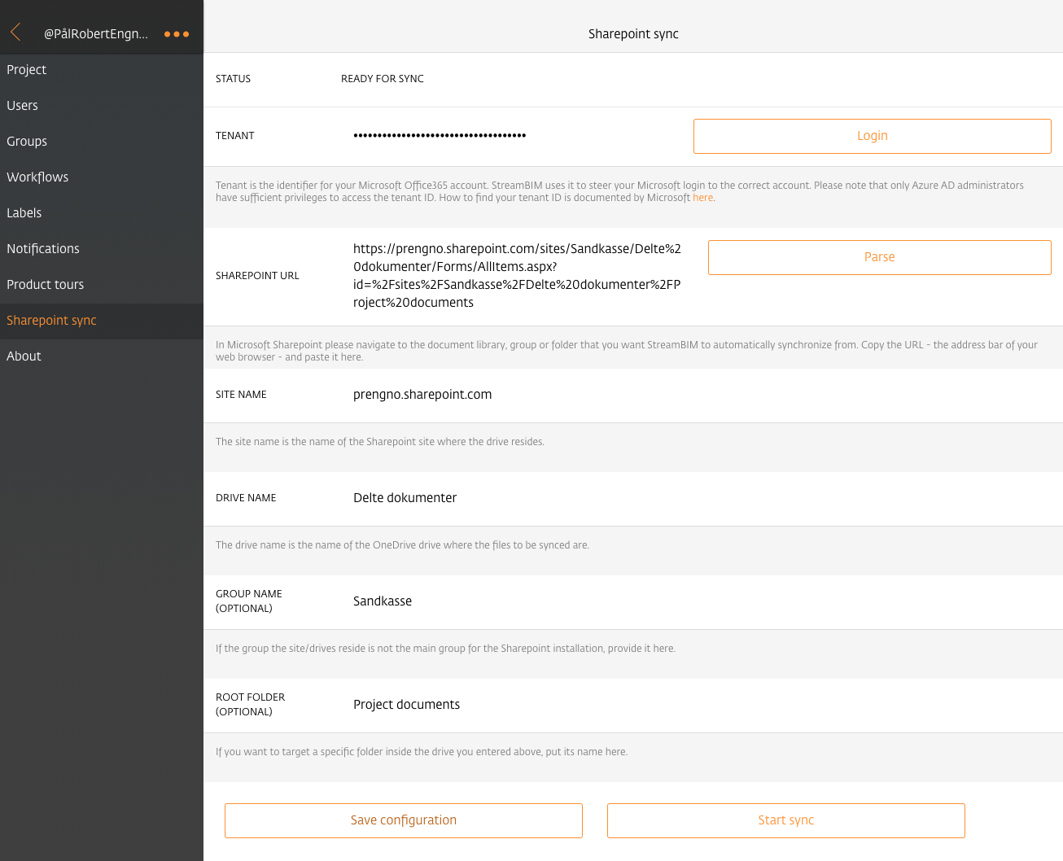Click the Sharepoint sync page heading
This screenshot has height=861, width=1063.
[633, 34]
